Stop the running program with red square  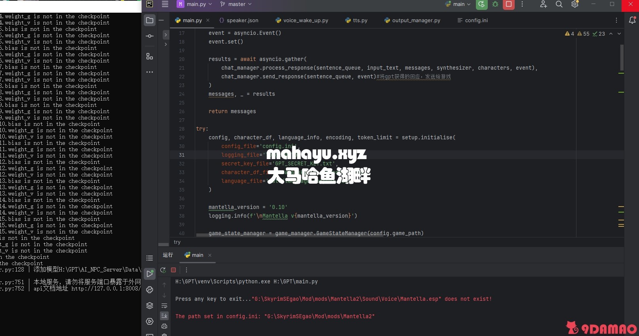509,4
